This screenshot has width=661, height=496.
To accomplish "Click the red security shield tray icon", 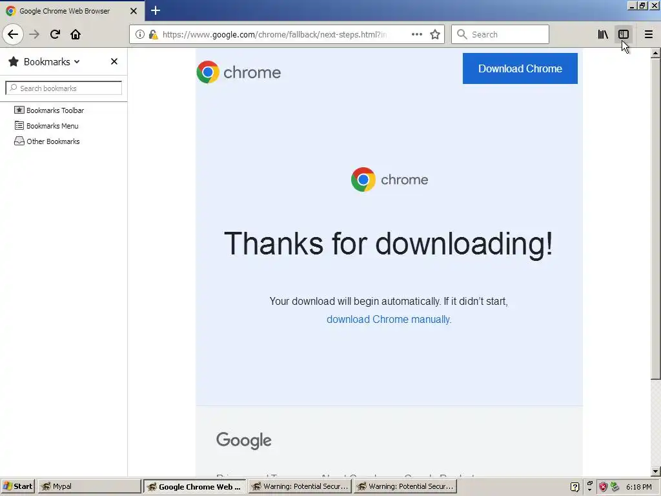I will [x=603, y=487].
